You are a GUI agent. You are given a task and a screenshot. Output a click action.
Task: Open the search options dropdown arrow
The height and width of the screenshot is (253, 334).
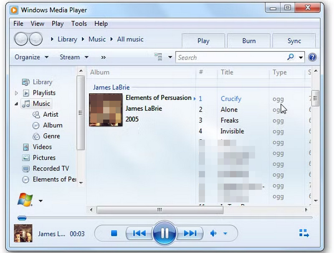[301, 57]
